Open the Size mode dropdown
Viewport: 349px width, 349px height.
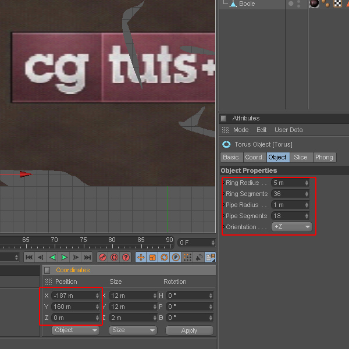click(x=133, y=330)
